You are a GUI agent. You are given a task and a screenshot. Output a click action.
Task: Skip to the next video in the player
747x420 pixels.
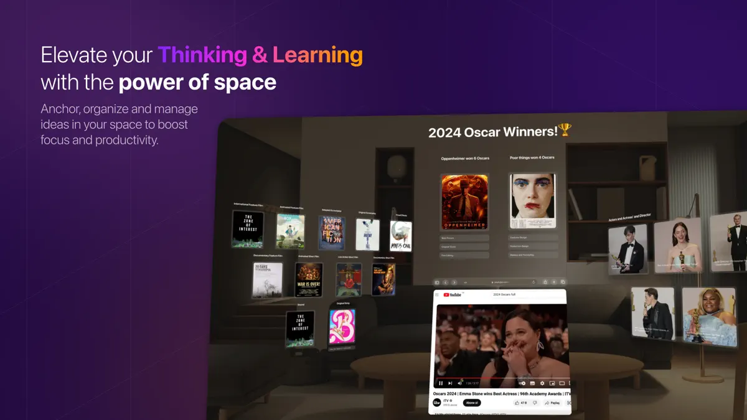pyautogui.click(x=450, y=383)
